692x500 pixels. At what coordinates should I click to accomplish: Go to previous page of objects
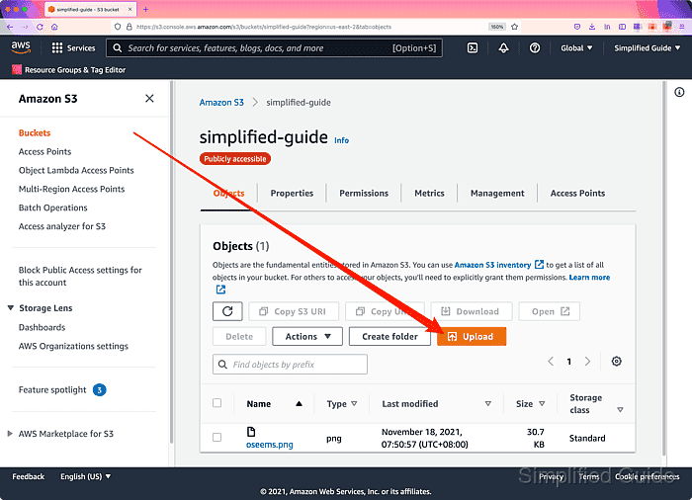[x=551, y=362]
